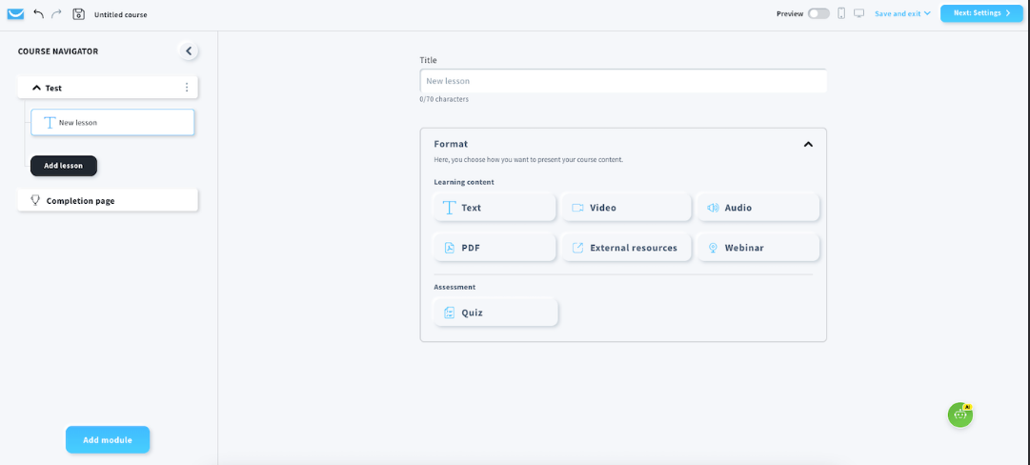Choose Quiz assessment format
The height and width of the screenshot is (465, 1030).
(496, 313)
